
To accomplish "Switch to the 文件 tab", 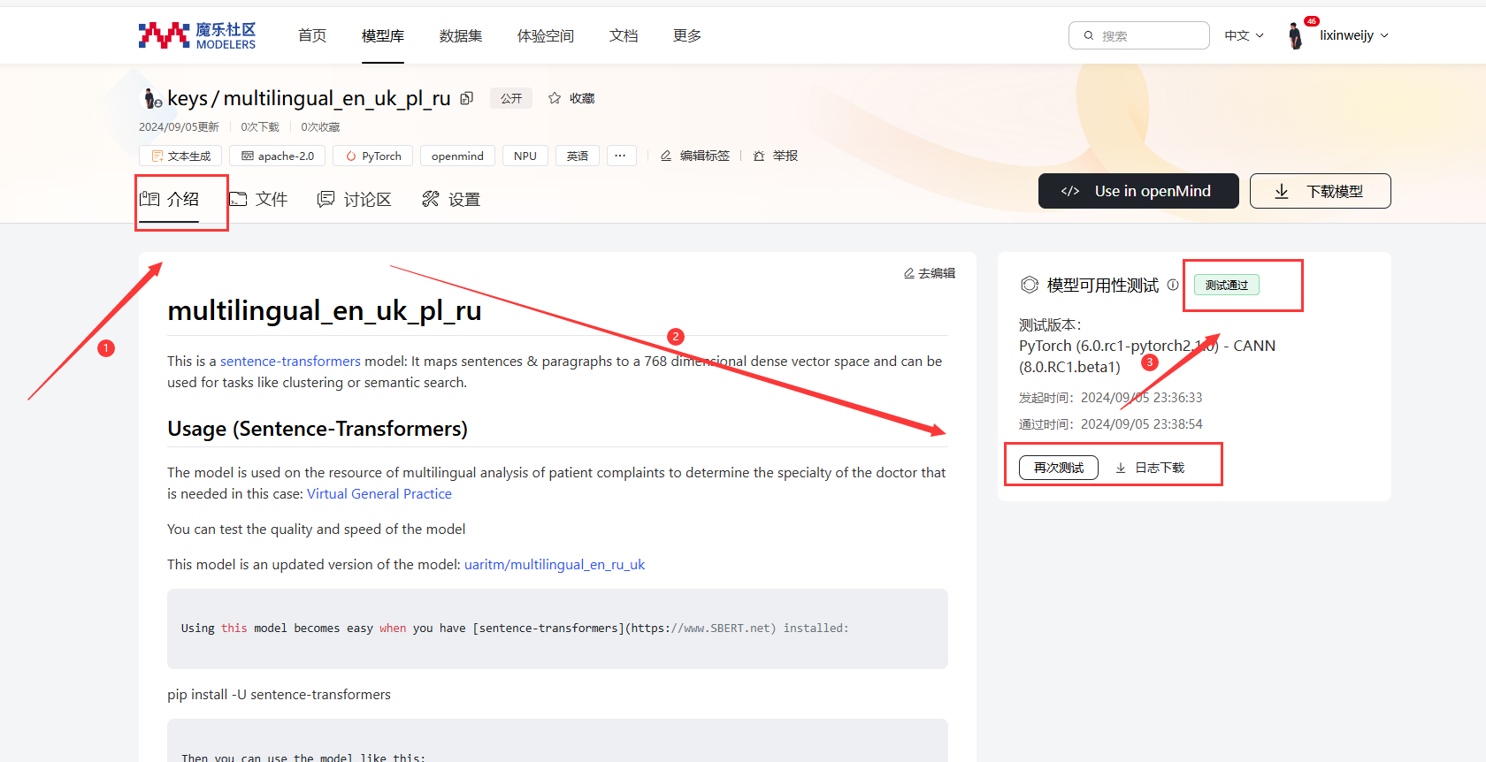I will click(259, 199).
